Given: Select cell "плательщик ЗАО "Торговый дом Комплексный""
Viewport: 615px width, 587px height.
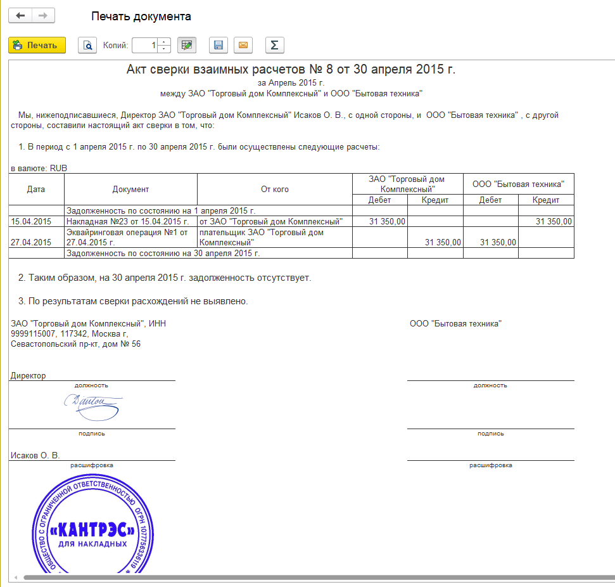Looking at the screenshot, I should (274, 237).
